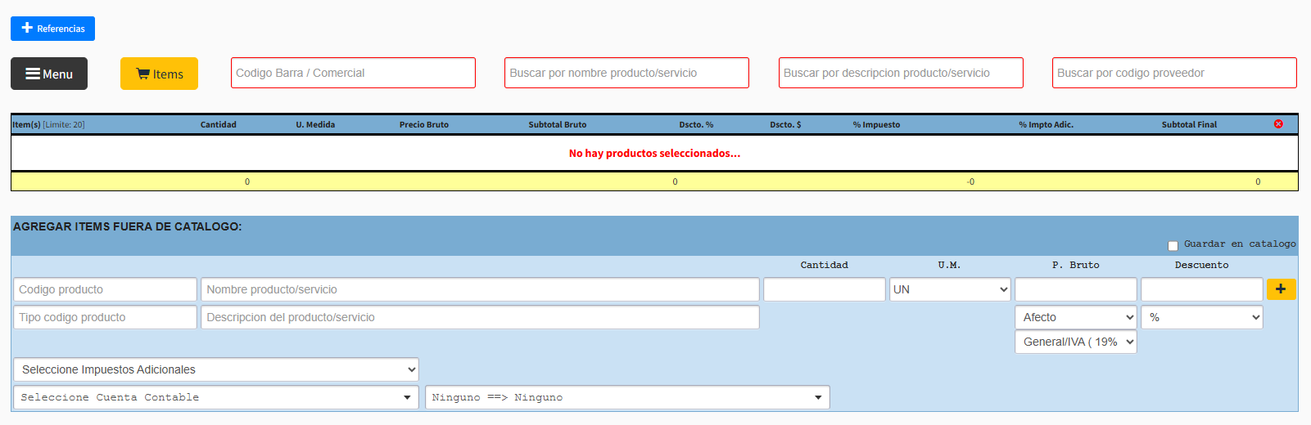Open the Items cart button
Viewport: 1311px width, 425px height.
pyautogui.click(x=159, y=74)
